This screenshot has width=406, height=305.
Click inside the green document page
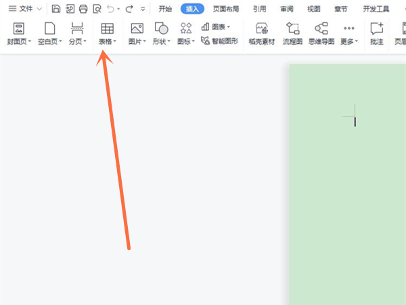348,184
